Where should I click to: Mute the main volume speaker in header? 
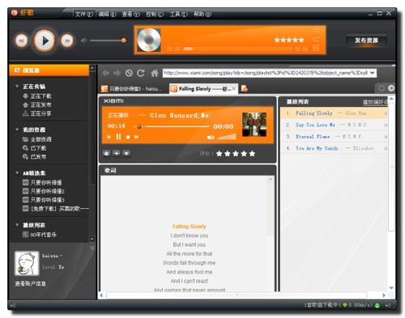point(83,40)
